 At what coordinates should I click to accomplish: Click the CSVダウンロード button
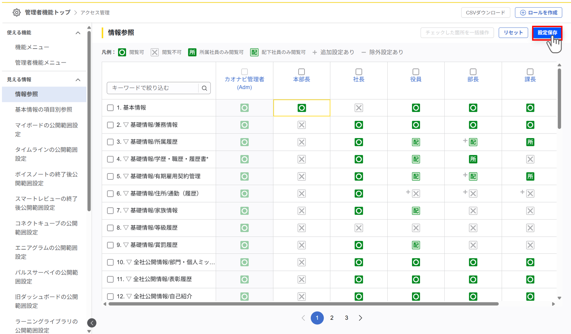point(485,13)
